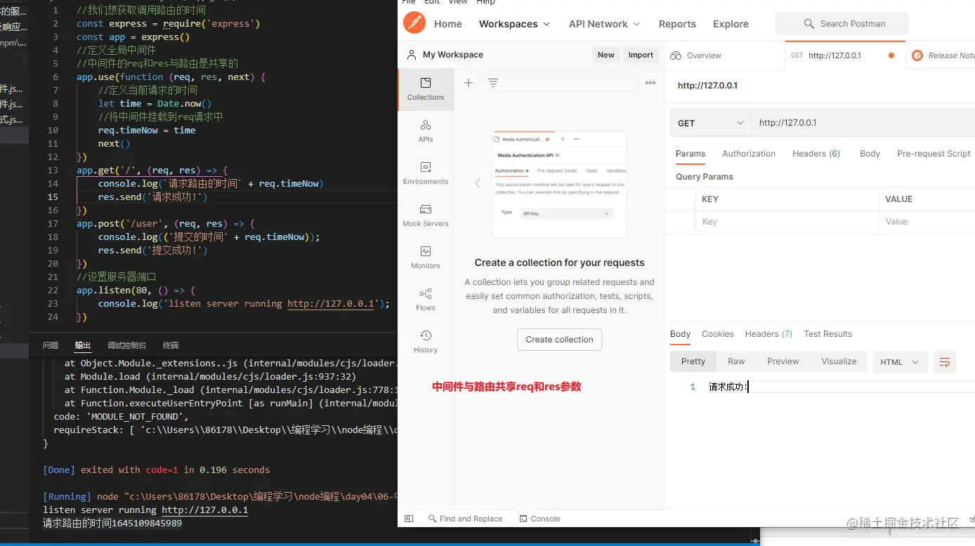Switch to the Authorization request tab
This screenshot has width=975, height=546.
[x=749, y=154]
